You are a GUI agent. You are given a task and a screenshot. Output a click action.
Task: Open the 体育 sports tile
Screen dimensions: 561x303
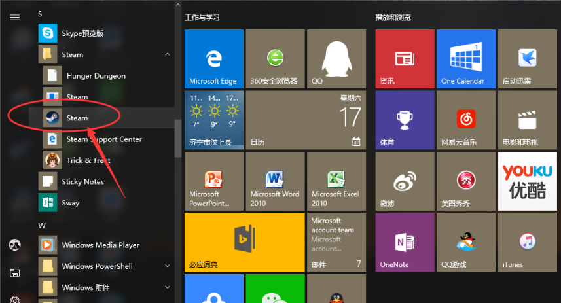pos(405,120)
